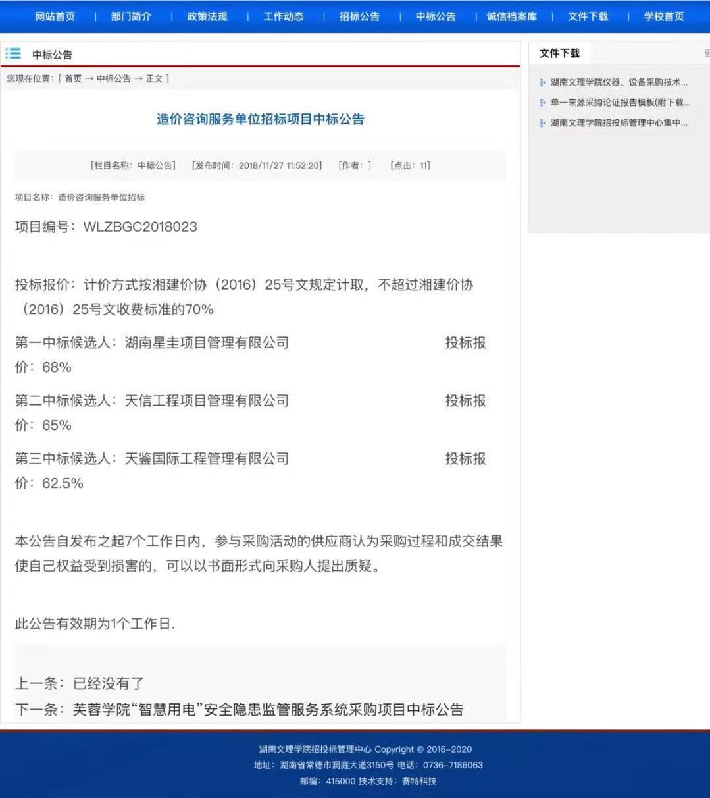Image resolution: width=710 pixels, height=798 pixels.
Task: Open download 湖南文理学院招投标管理中心集中...
Action: tap(619, 123)
